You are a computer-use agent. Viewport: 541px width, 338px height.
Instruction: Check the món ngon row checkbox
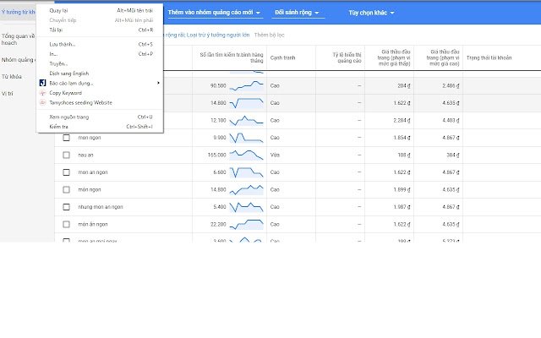66,189
